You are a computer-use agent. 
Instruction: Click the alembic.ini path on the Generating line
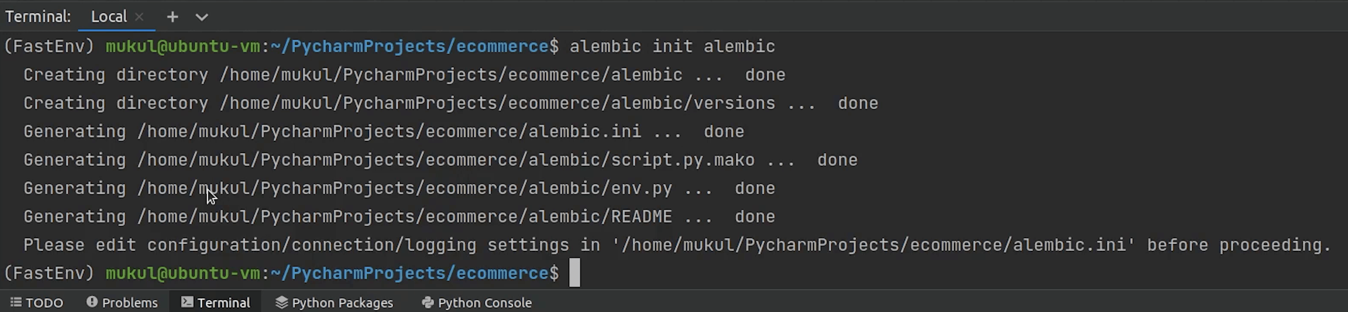click(x=389, y=132)
